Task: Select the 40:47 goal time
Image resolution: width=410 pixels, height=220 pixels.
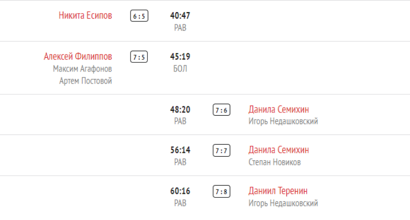Action: [x=180, y=16]
